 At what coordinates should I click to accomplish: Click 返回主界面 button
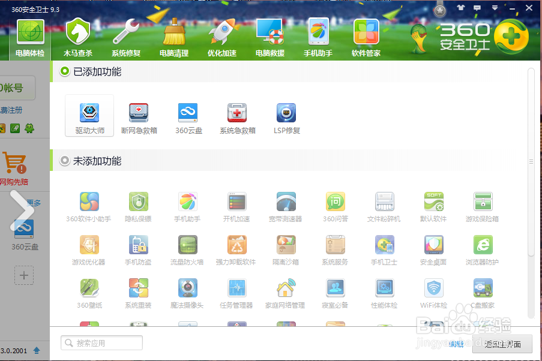point(502,344)
